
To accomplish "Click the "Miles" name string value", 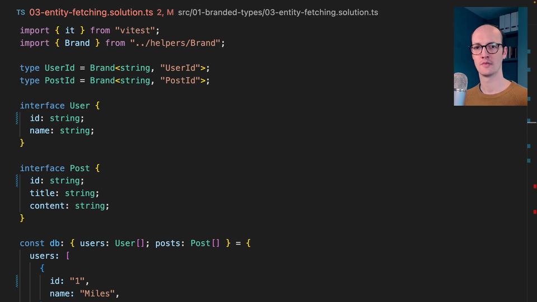I will click(x=100, y=294).
